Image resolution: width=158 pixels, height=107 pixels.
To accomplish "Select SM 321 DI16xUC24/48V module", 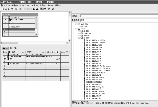I will [95, 77].
